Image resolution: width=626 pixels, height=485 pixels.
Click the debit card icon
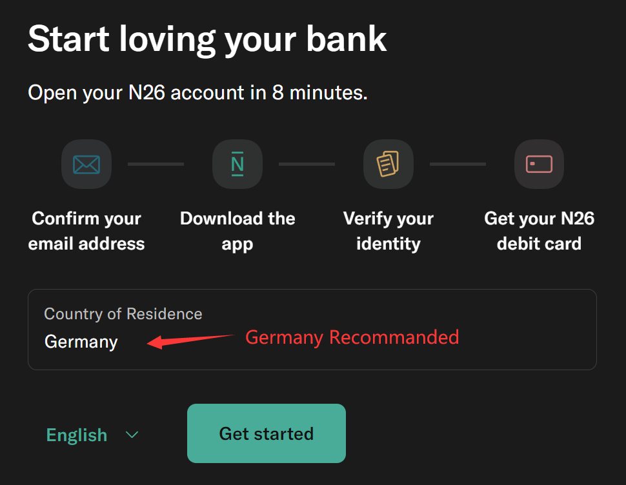click(x=539, y=164)
